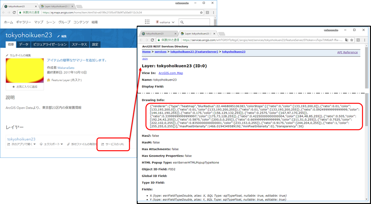Image resolution: width=371 pixels, height=204 pixels.
Task: Click the translate icon in REST window address bar
Action: (346, 40)
